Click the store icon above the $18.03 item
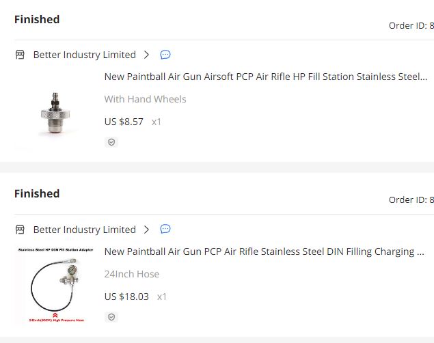Screen dimensions: 434x343 20,230
